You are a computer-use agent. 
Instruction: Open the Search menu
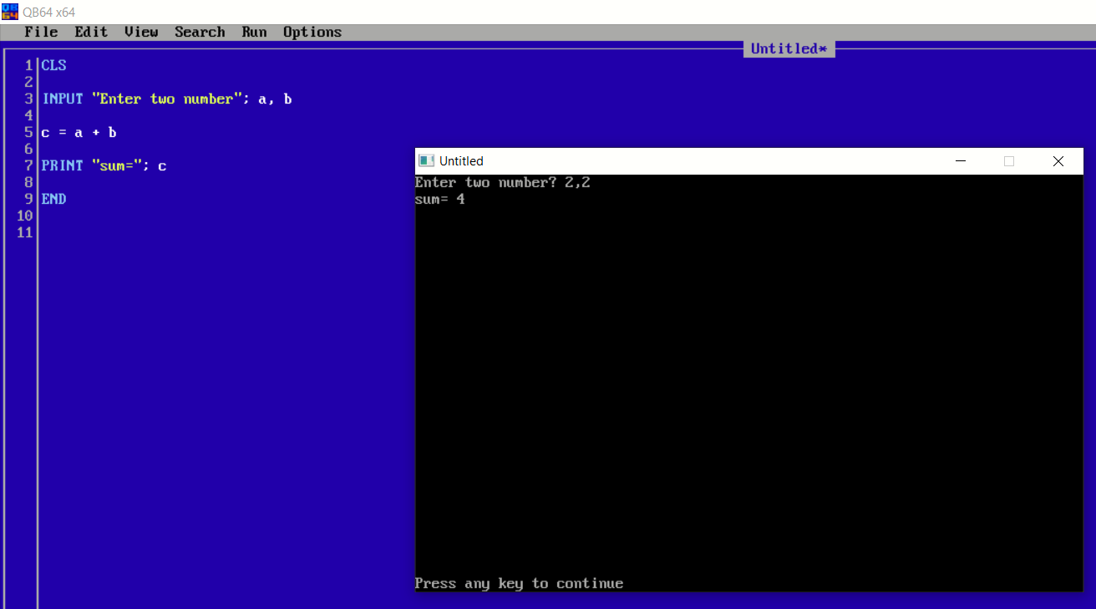point(200,32)
